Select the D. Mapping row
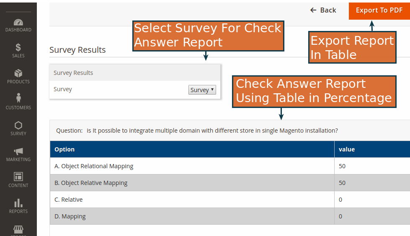 pyautogui.click(x=230, y=216)
